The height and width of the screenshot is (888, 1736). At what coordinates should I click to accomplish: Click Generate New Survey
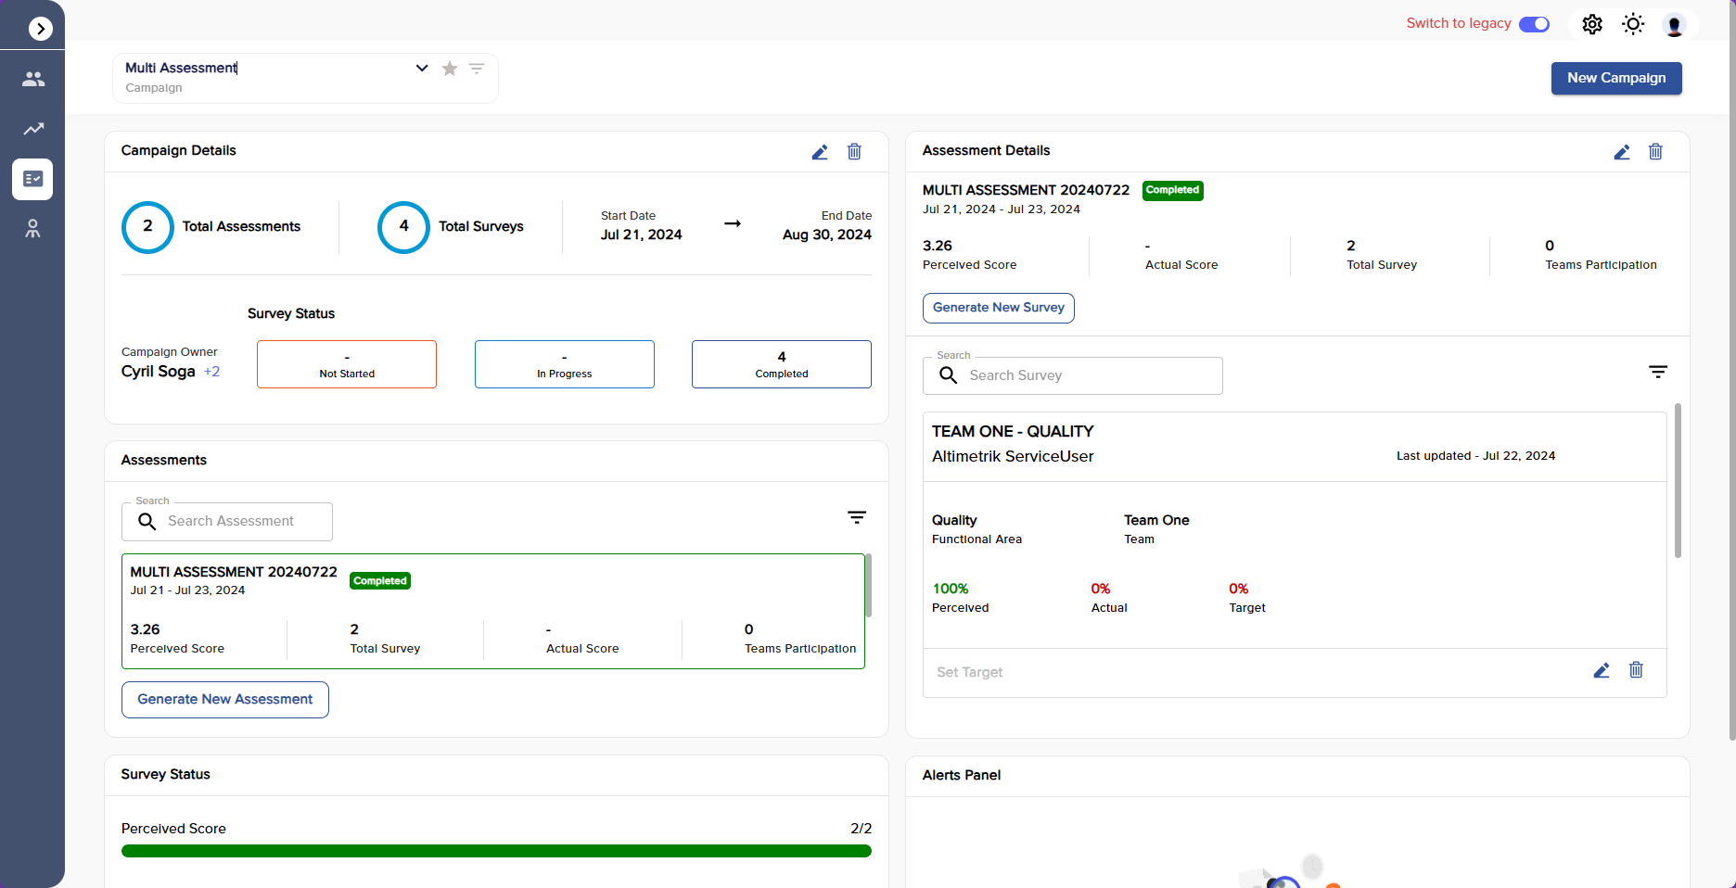tap(998, 307)
